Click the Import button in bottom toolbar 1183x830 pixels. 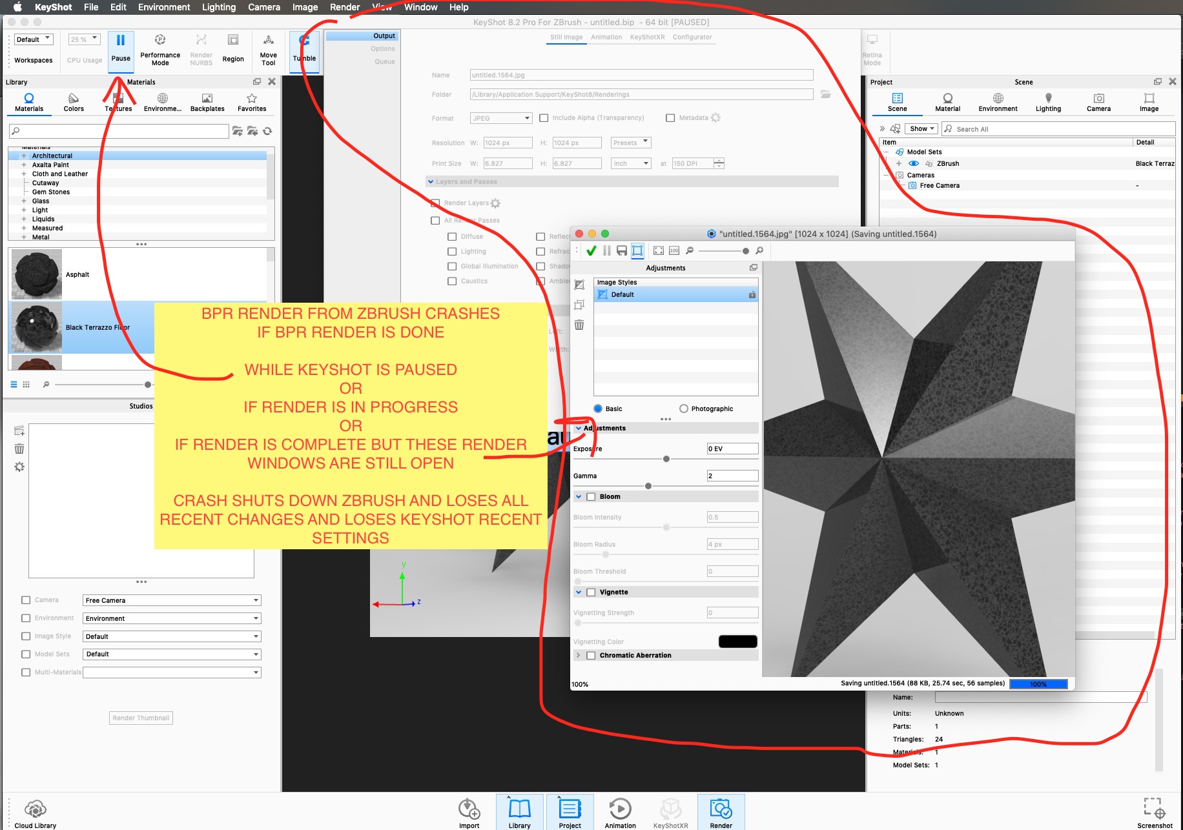469,812
